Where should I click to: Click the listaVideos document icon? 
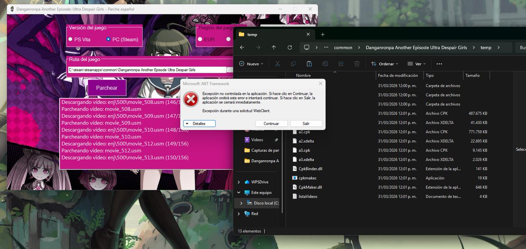click(295, 196)
